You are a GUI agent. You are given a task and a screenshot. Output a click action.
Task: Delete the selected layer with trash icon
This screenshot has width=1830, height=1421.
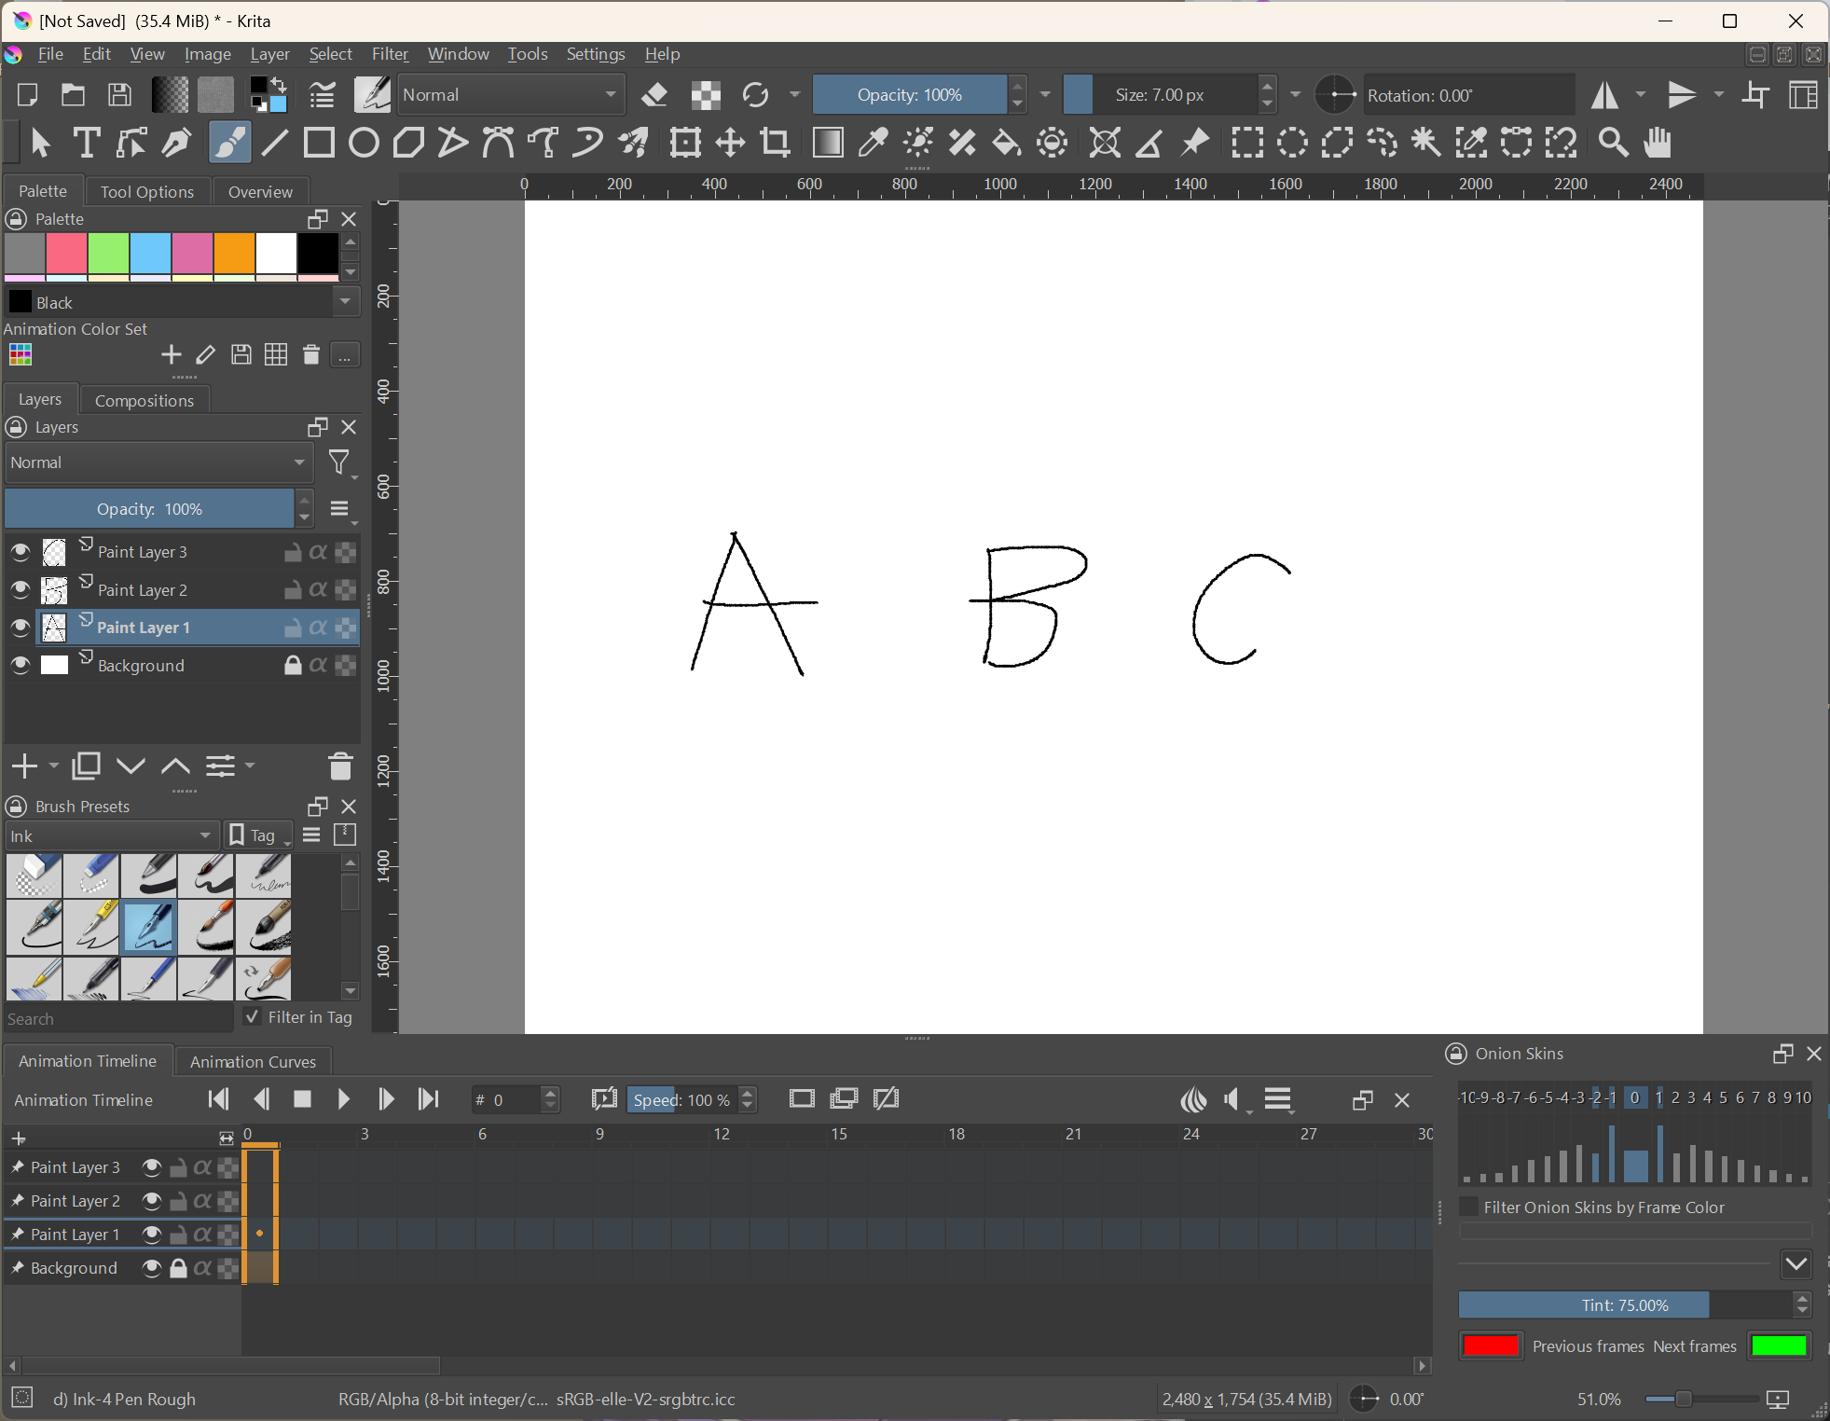pos(340,766)
